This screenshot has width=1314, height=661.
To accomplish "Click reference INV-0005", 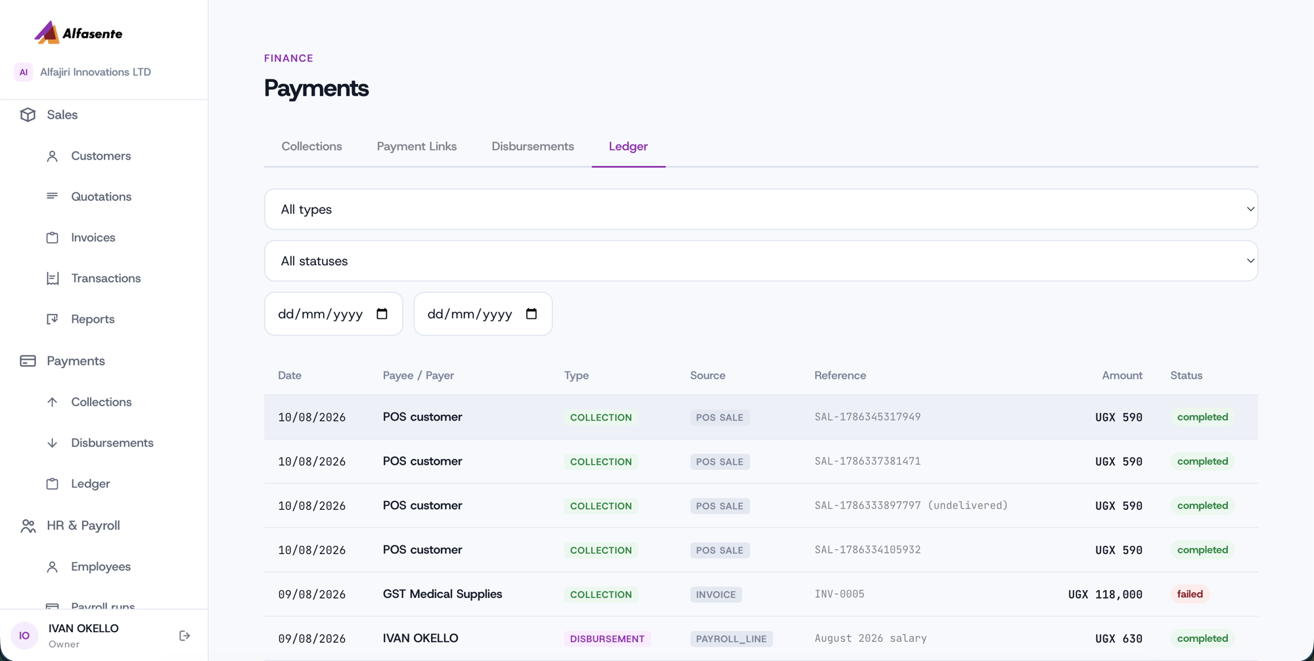I will 840,594.
